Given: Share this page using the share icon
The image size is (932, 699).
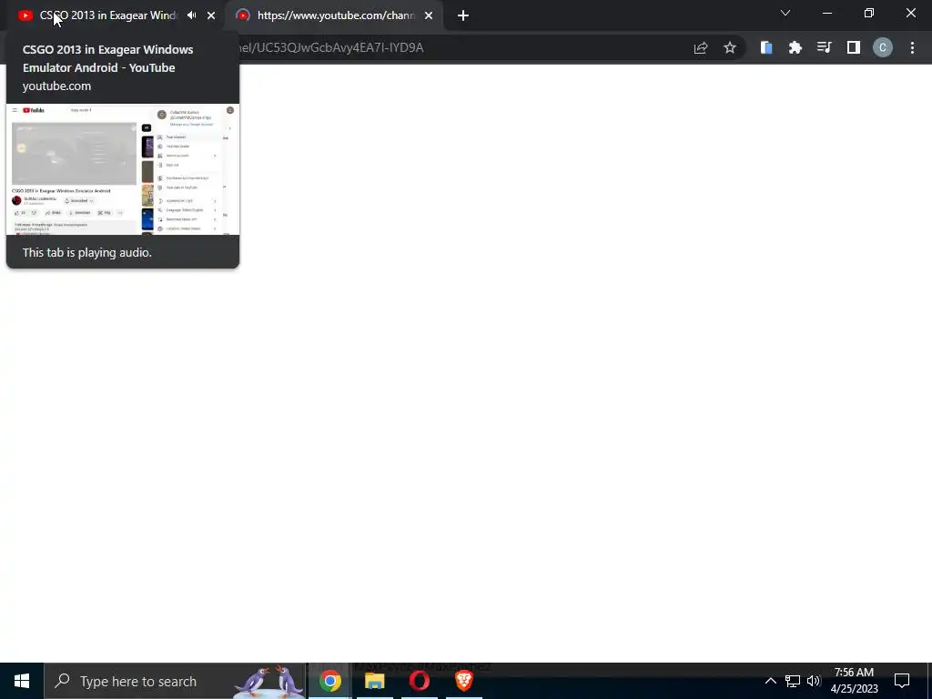Looking at the screenshot, I should (701, 47).
